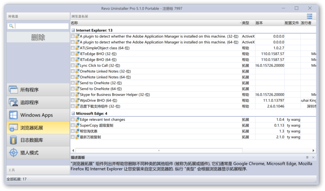Check the Adobe Application Manager plugin (32-位) checkbox
The image size is (325, 191).
[73, 36]
